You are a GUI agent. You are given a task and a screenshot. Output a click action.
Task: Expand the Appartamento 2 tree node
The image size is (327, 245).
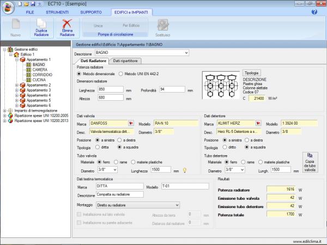coord(17,85)
